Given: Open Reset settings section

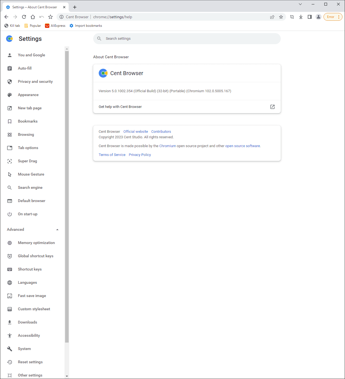Looking at the screenshot, I should (30, 362).
